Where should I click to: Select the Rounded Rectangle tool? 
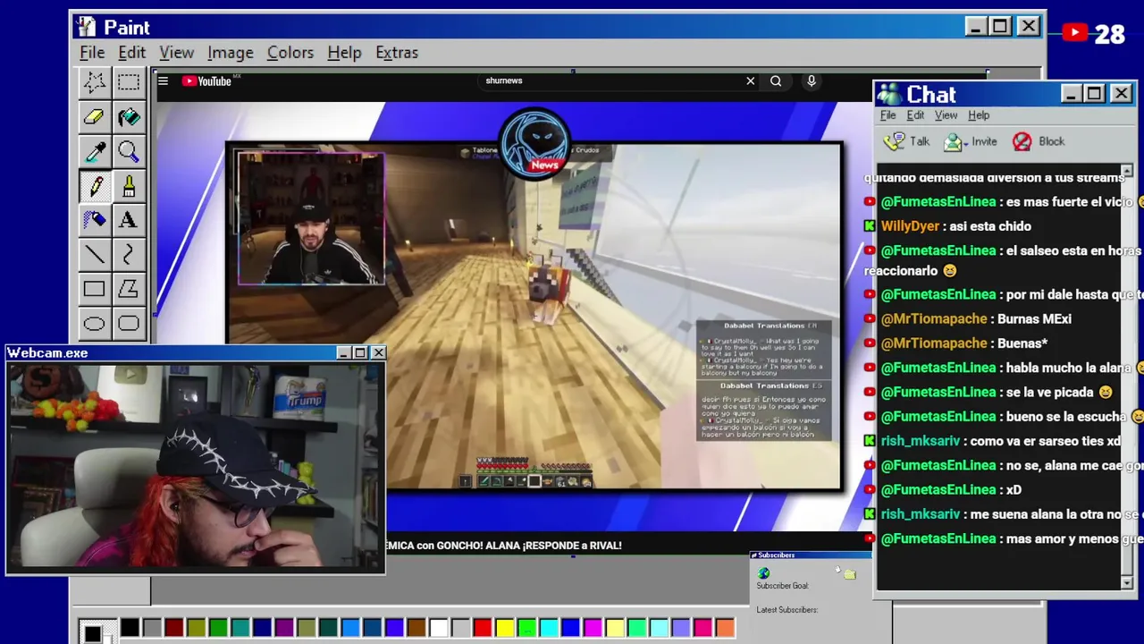coord(128,324)
